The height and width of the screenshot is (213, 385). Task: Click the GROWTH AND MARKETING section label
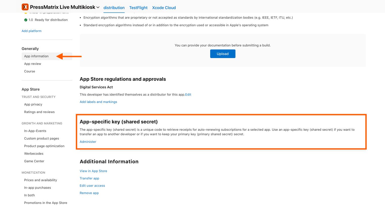coord(42,123)
